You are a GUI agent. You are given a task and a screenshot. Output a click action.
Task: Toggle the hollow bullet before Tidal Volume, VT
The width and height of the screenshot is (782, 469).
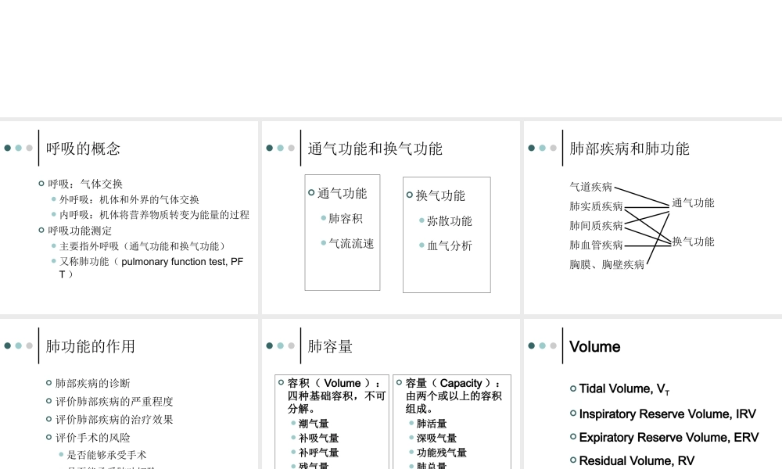click(x=572, y=388)
